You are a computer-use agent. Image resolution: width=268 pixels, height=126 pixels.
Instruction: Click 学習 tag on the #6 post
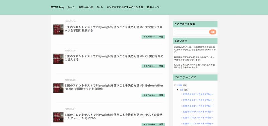point(161,66)
